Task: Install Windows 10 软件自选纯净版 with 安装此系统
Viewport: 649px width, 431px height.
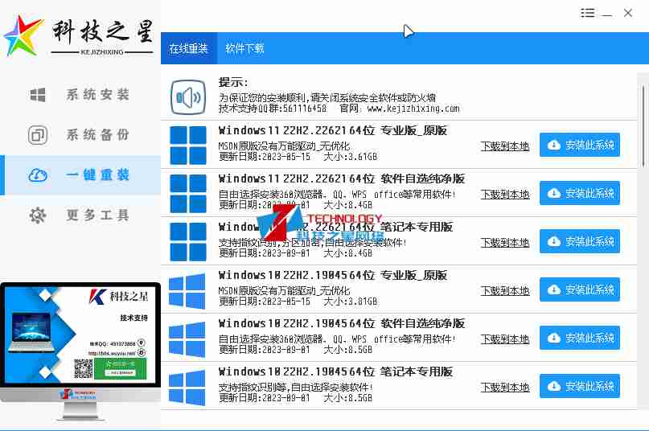Action: point(580,339)
